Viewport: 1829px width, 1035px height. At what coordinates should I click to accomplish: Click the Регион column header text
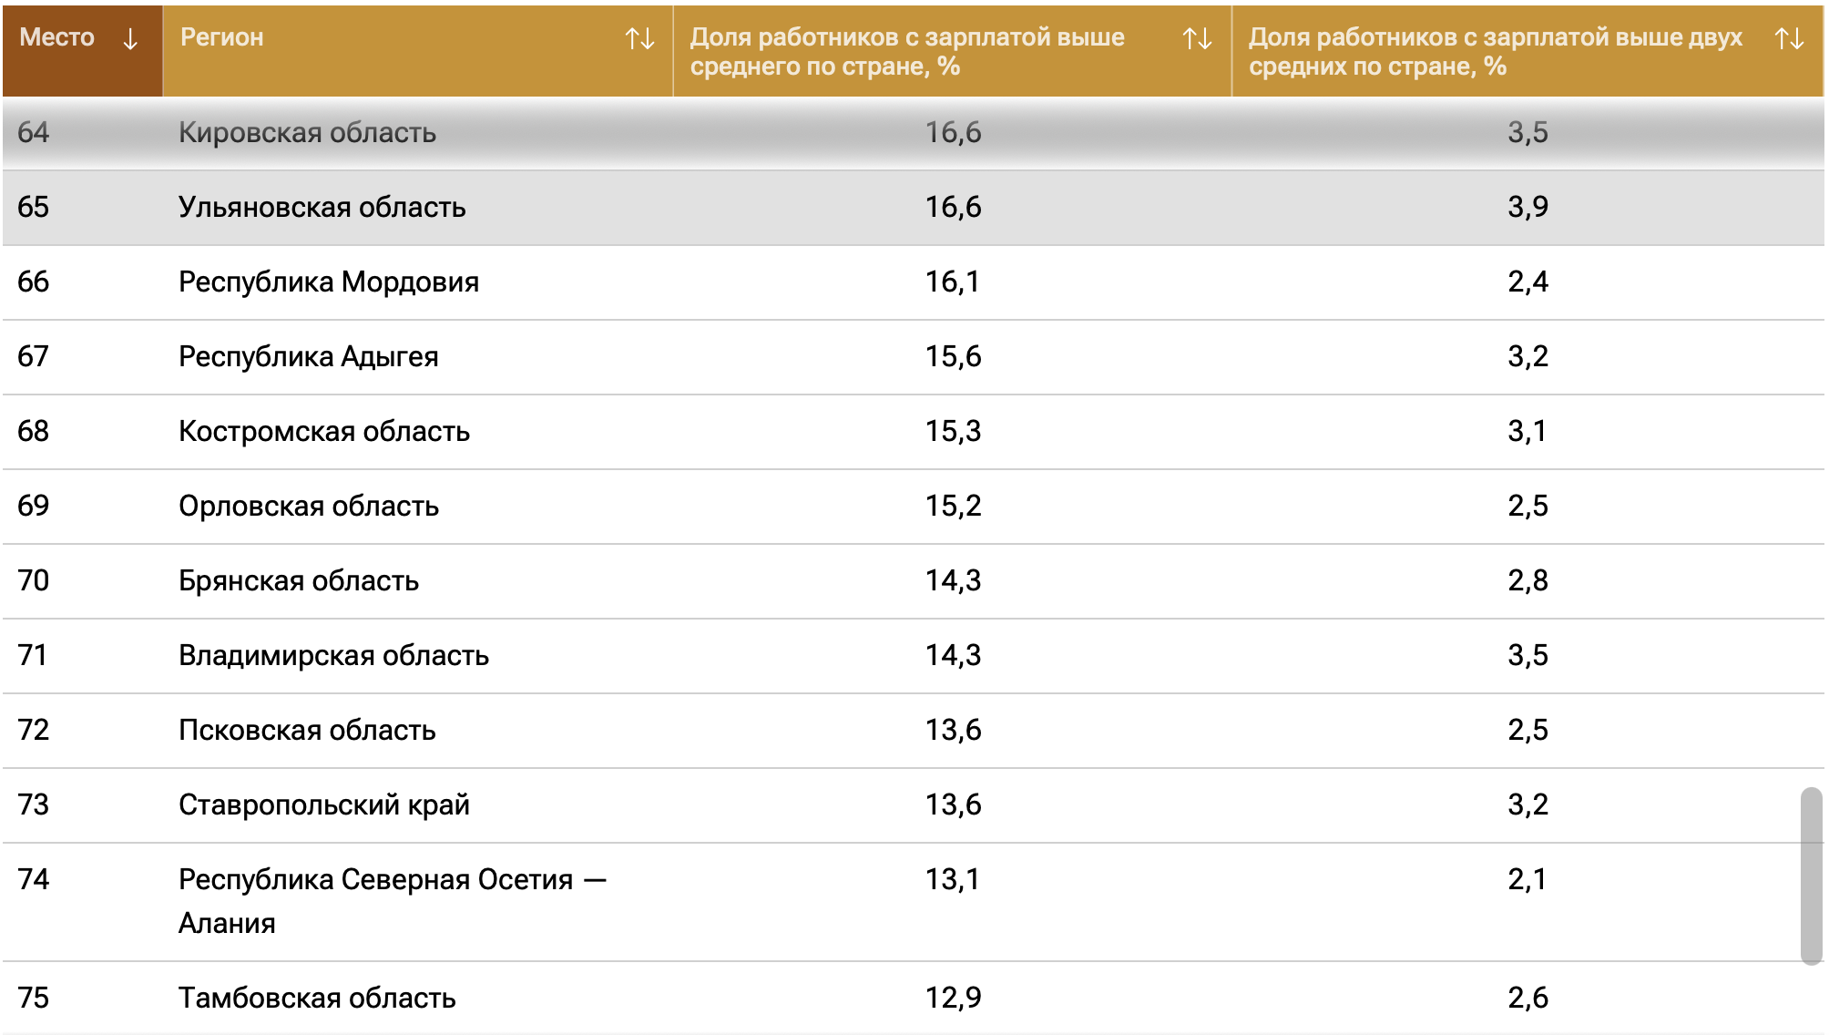(222, 37)
